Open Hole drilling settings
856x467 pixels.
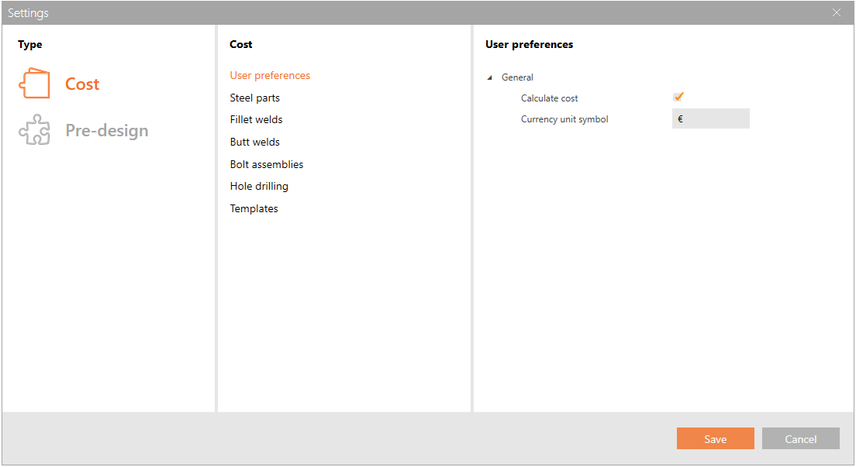[259, 186]
